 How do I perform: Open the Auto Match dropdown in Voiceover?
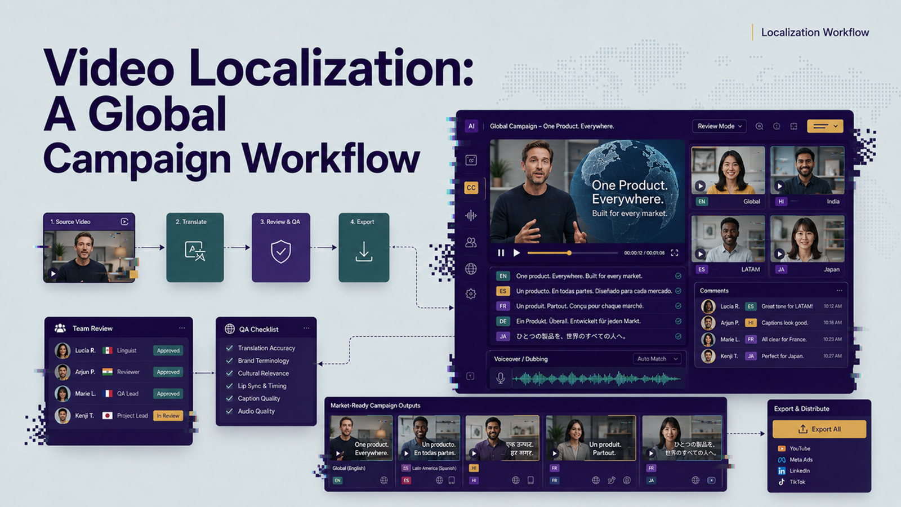point(658,359)
